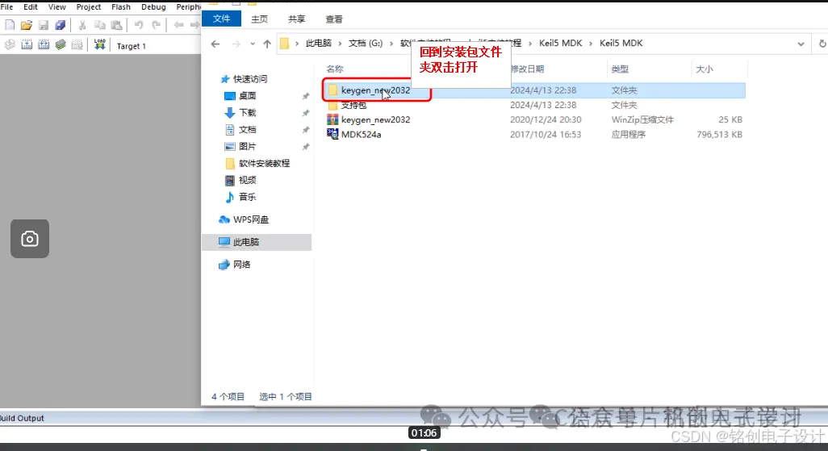Click 此电脑 in the address breadcrumb

tap(319, 44)
